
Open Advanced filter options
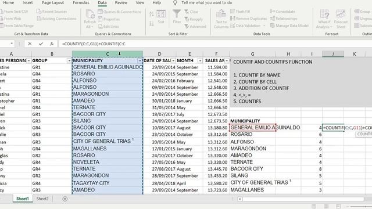pos(195,26)
